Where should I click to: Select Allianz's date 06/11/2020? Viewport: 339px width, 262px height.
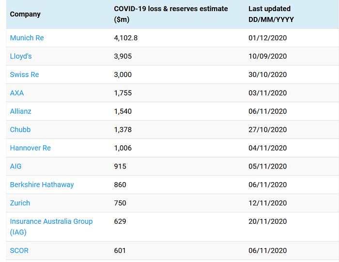[x=267, y=111]
